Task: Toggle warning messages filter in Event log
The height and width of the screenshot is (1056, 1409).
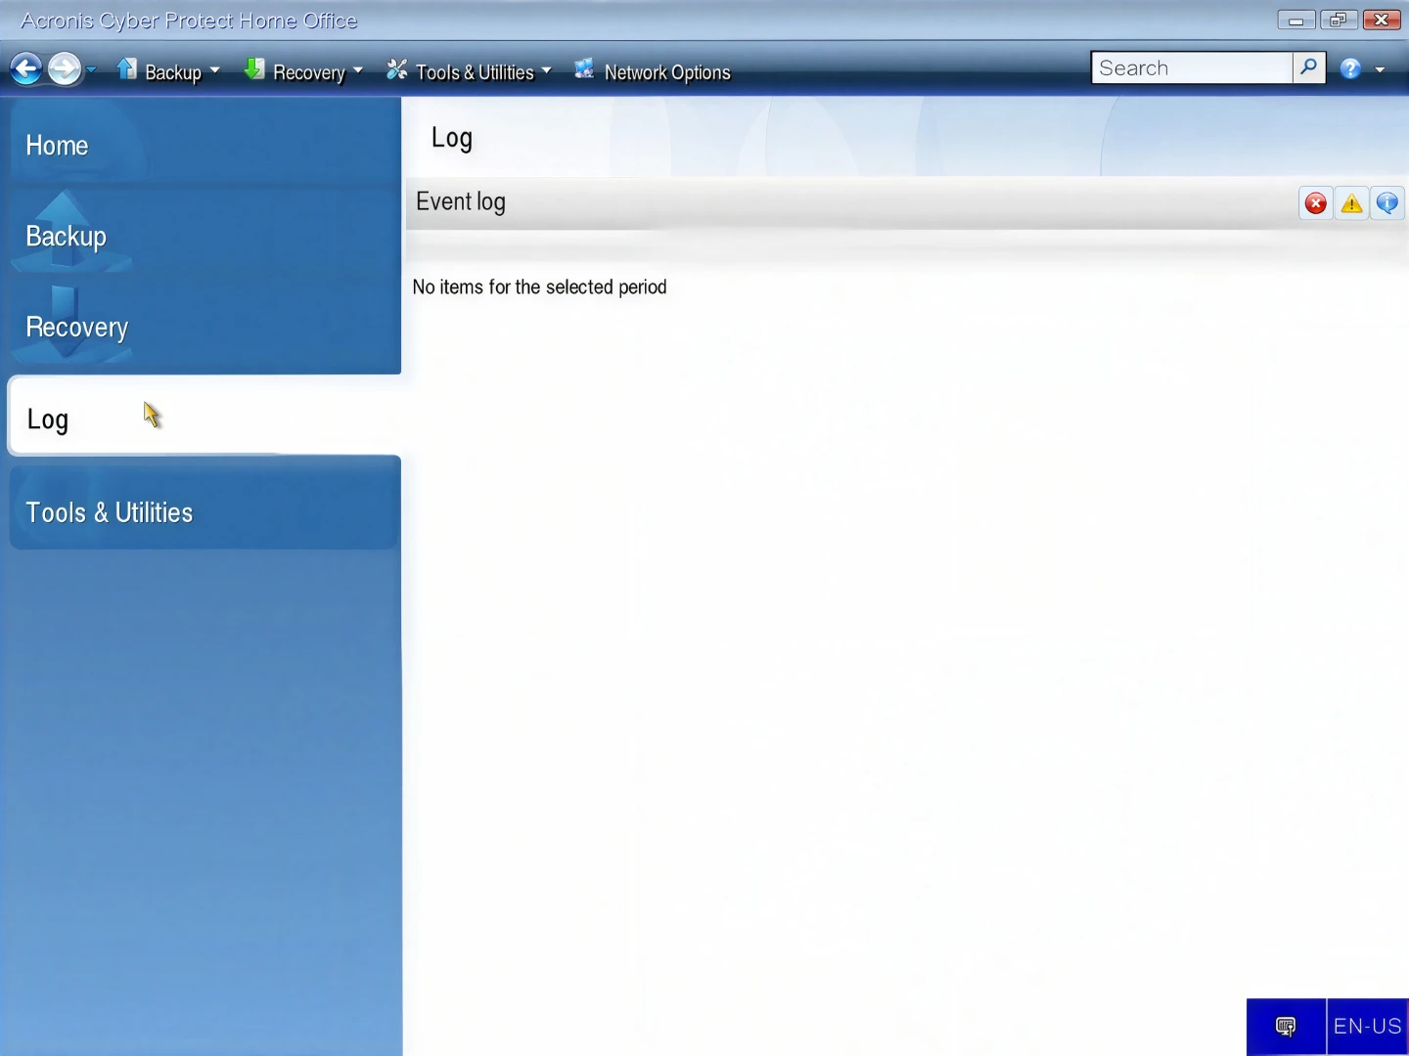Action: coord(1351,203)
